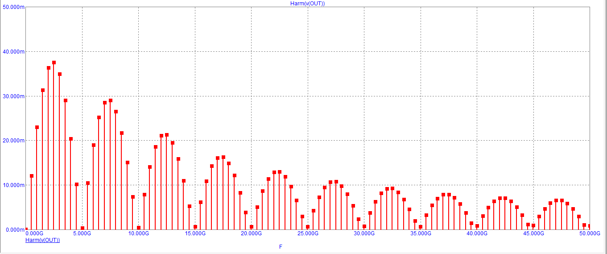Select the 40.000m y-axis label
Image resolution: width=607 pixels, height=254 pixels.
tap(13, 52)
